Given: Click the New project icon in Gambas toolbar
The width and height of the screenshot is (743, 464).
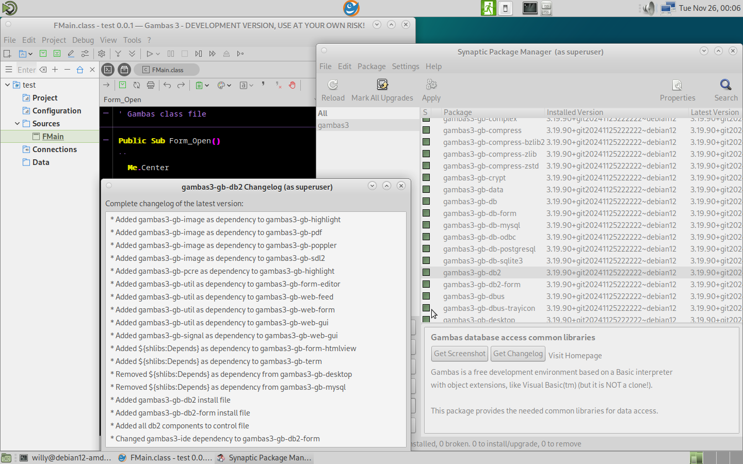Looking at the screenshot, I should click(x=7, y=54).
